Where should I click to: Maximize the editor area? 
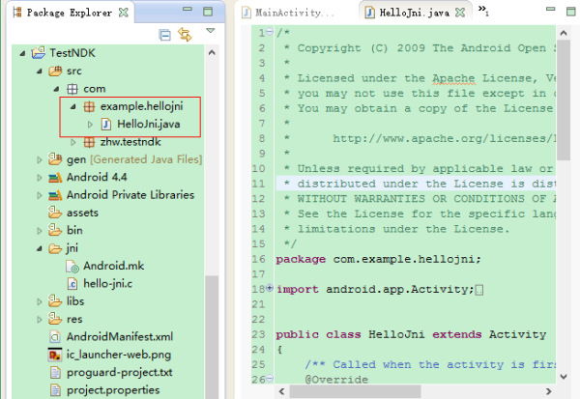571,11
